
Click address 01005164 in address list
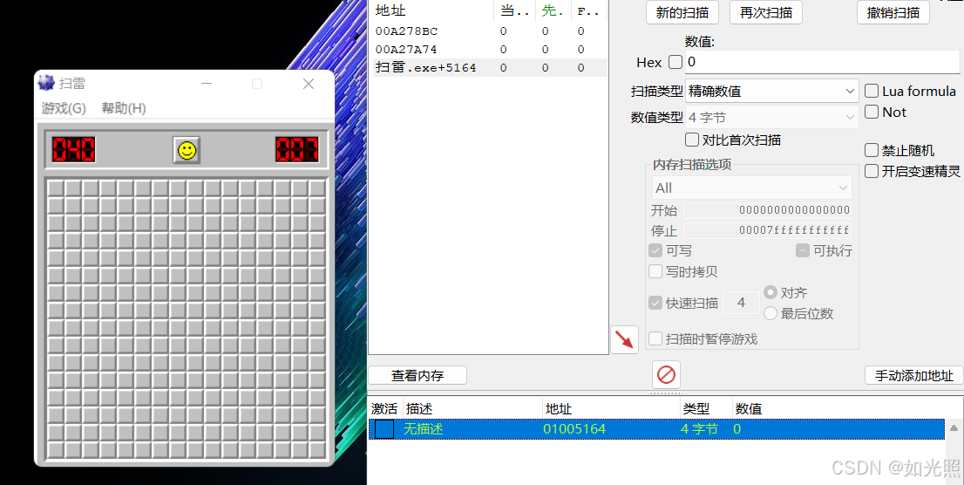574,429
